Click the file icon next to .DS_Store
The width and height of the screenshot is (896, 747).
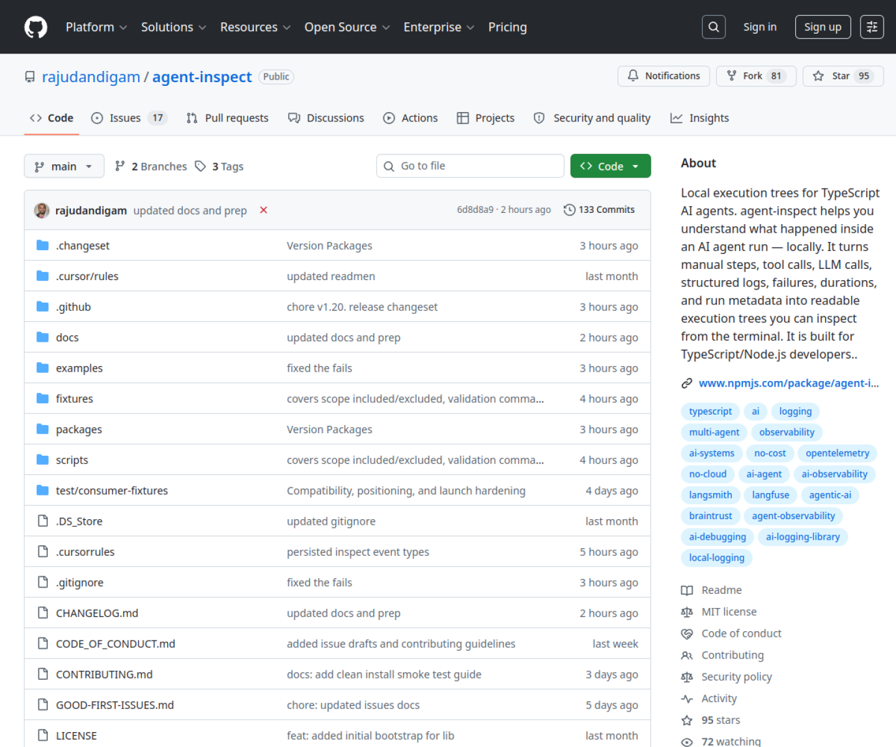(43, 521)
